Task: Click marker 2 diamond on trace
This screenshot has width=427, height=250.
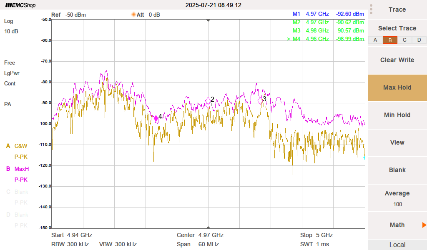Action: click(208, 100)
